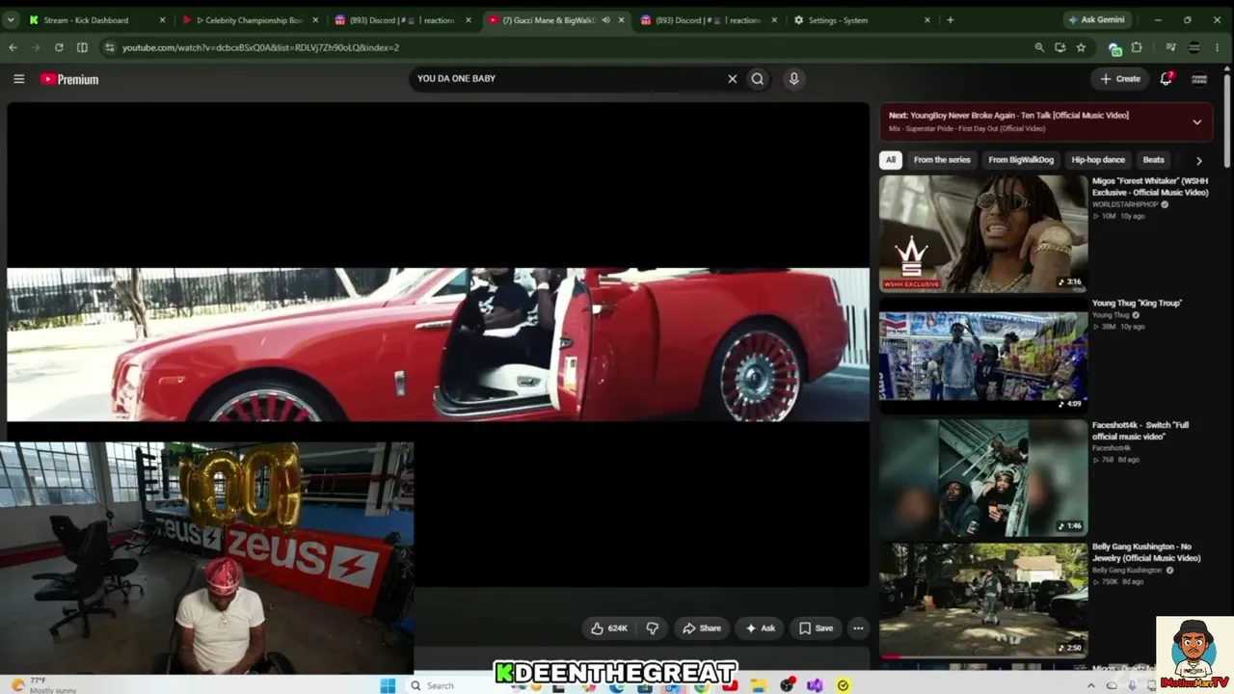Start voice search with the microphone
The image size is (1234, 694).
click(x=793, y=79)
